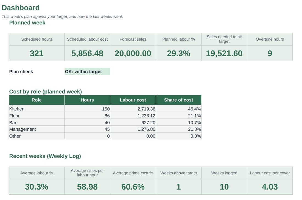Click the dashboard subtitle description text
Image resolution: width=302 pixels, height=200 pixels.
click(62, 16)
